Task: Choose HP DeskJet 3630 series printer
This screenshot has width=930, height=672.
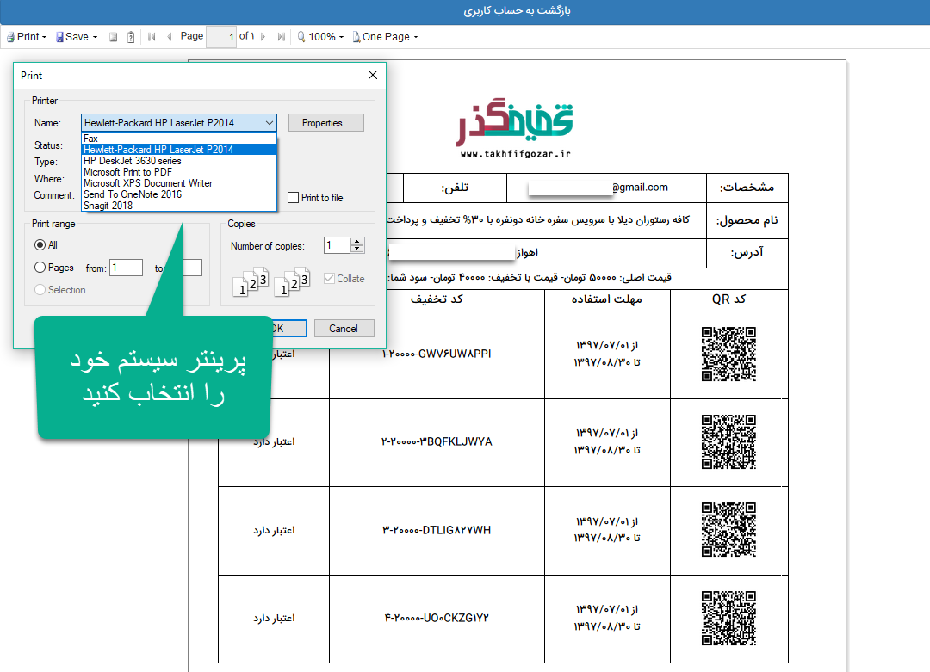Action: pos(179,161)
